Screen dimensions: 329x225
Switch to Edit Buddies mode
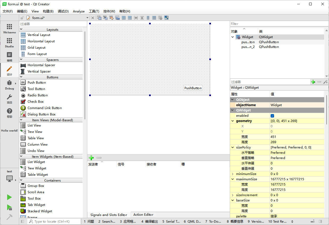(111, 18)
